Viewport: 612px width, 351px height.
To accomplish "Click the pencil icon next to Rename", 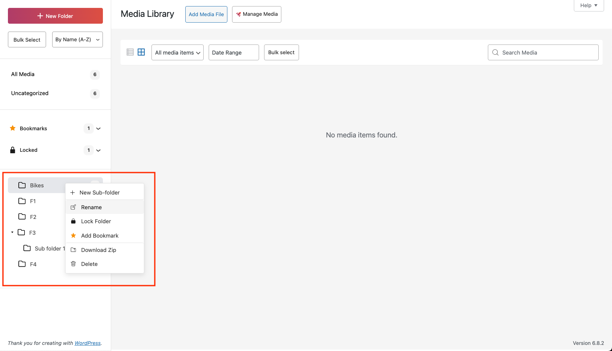I will point(73,207).
